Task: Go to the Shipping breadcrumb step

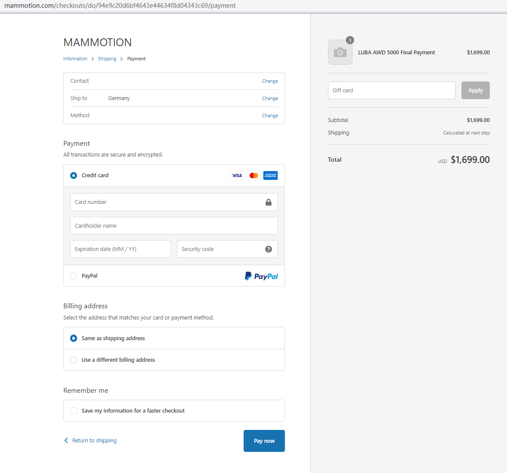Action: (107, 59)
